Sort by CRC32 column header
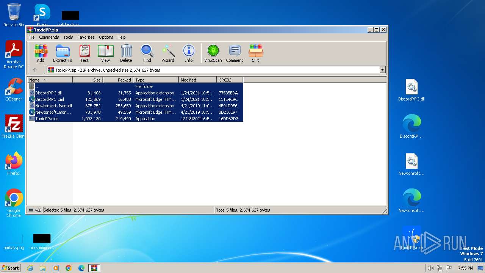The height and width of the screenshot is (273, 485). (230, 80)
